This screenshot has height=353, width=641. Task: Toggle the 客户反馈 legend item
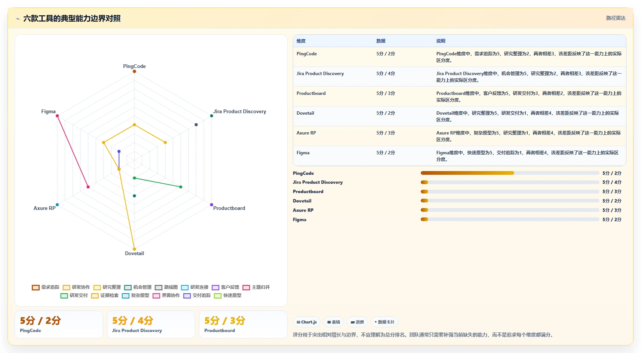[225, 287]
